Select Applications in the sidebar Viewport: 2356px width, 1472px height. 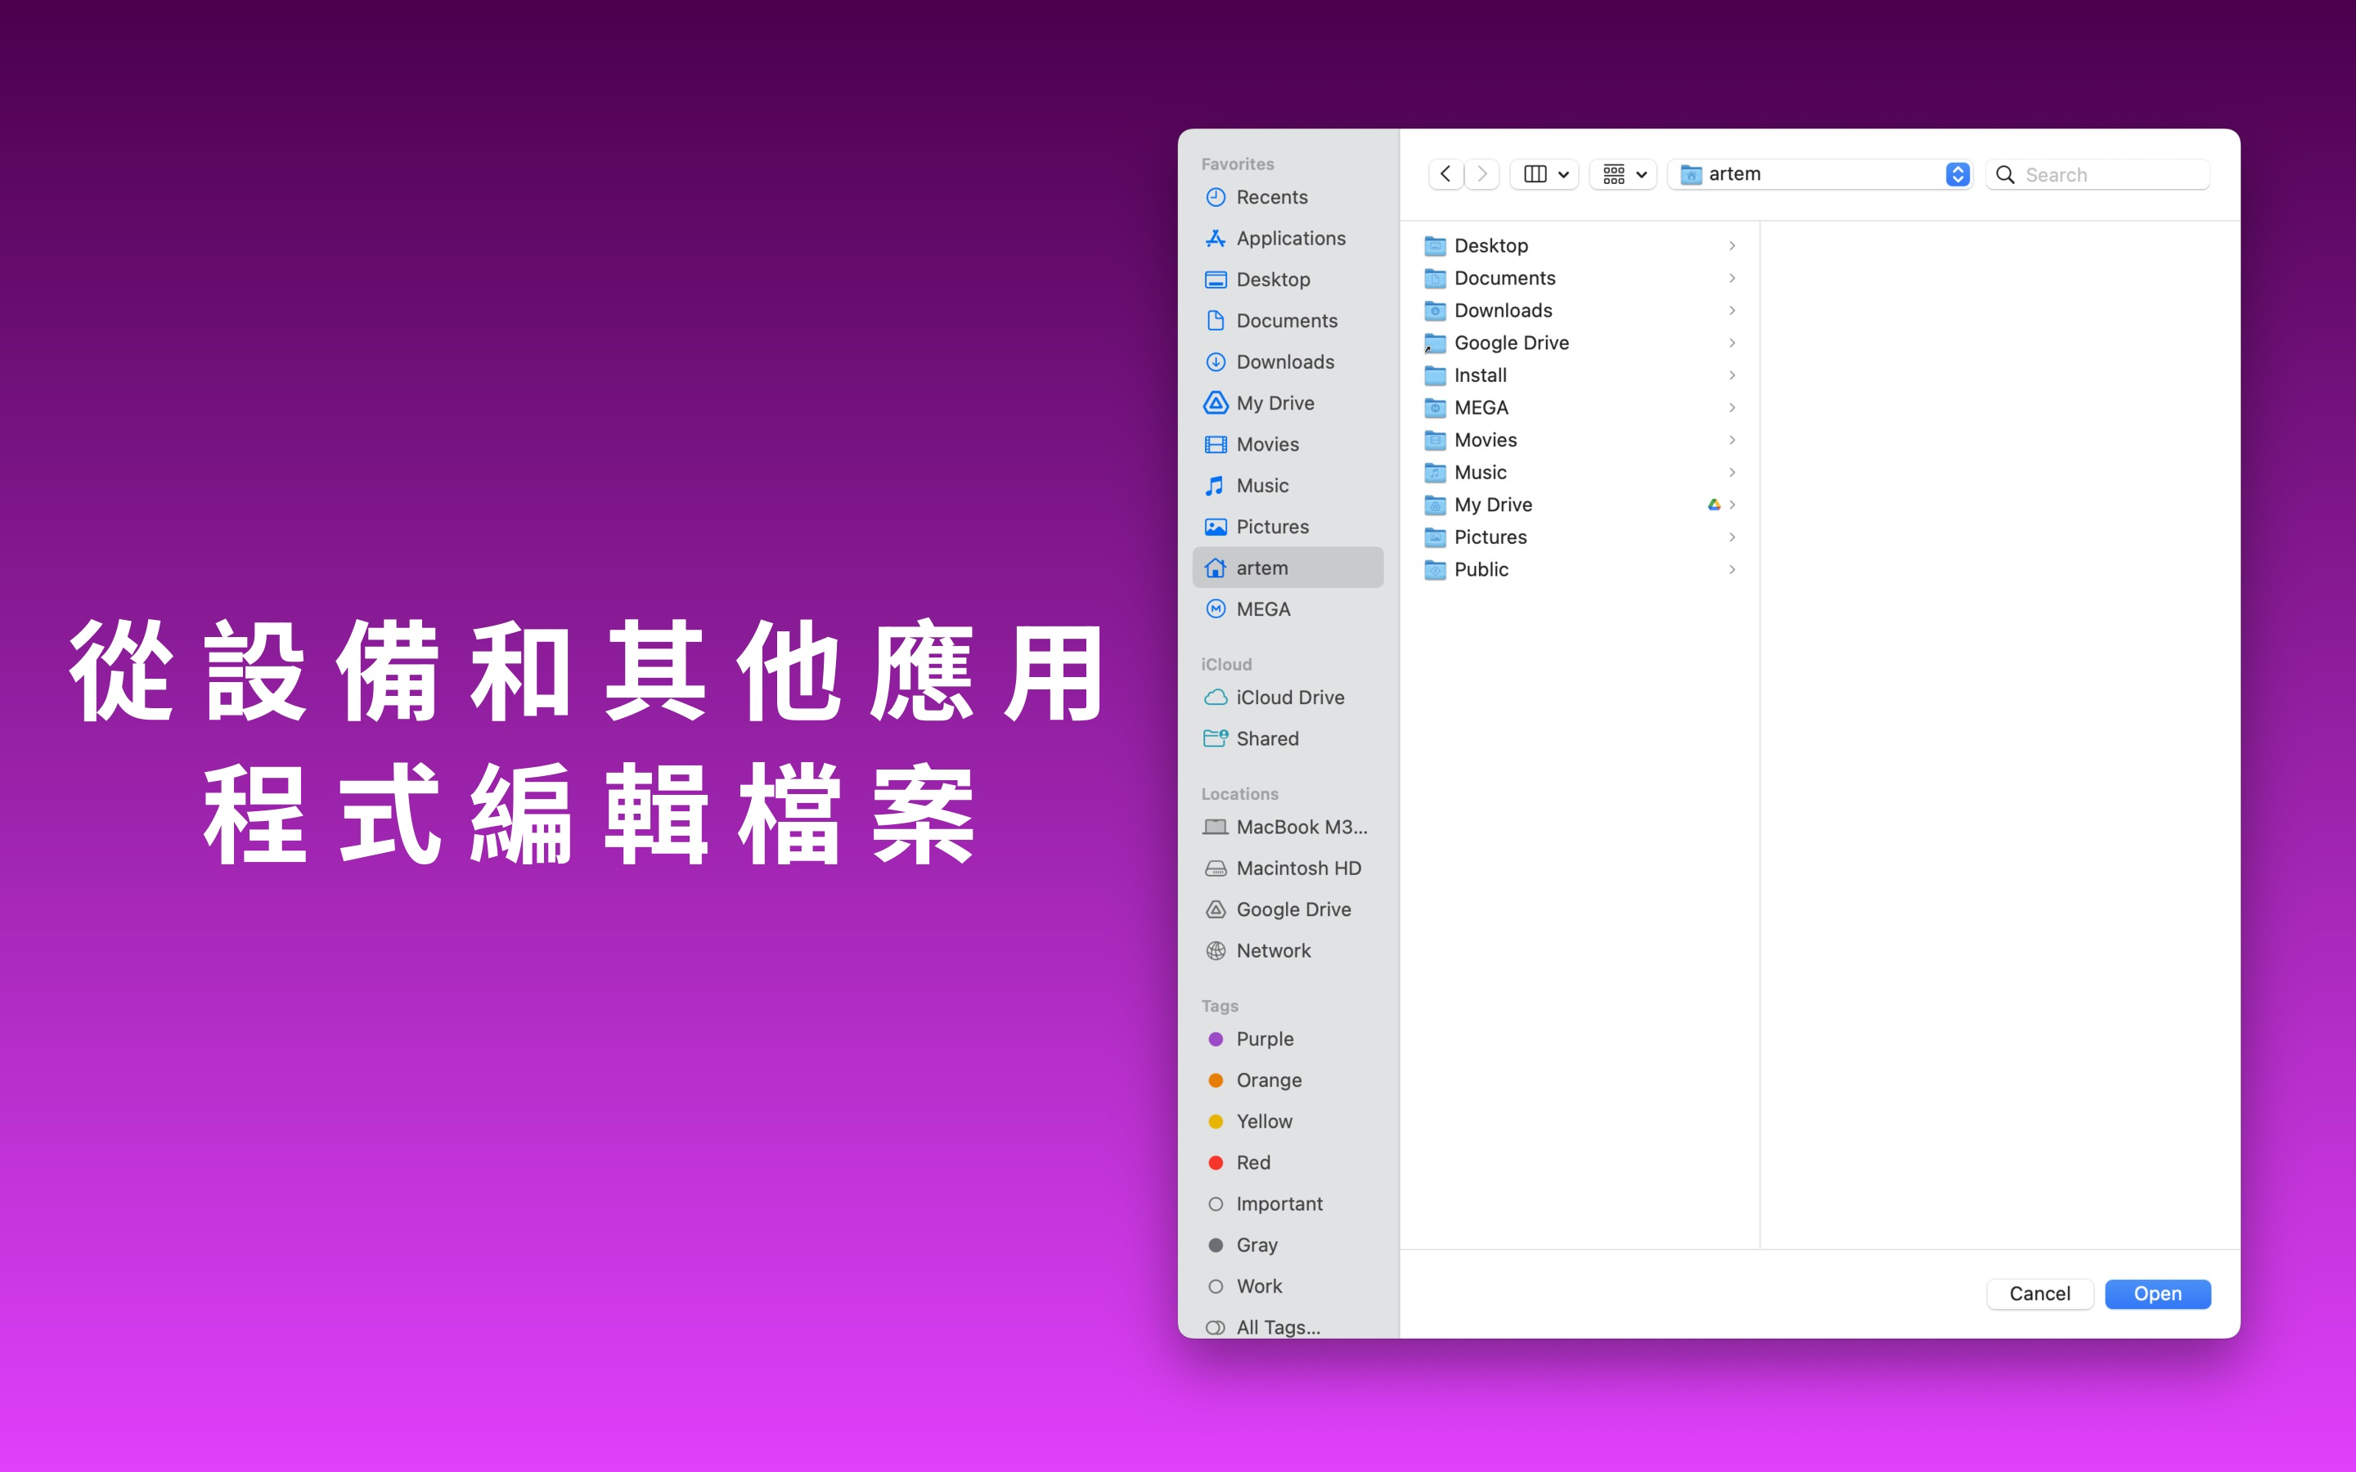[1287, 239]
